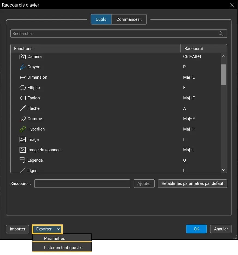Viewport: 238px width, 255px height.
Task: Select the Ellipse tool
Action: [33, 88]
